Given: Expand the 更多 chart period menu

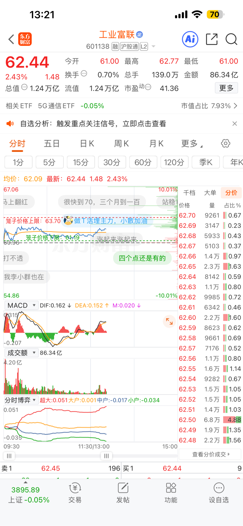Looking at the screenshot, I should [191, 144].
